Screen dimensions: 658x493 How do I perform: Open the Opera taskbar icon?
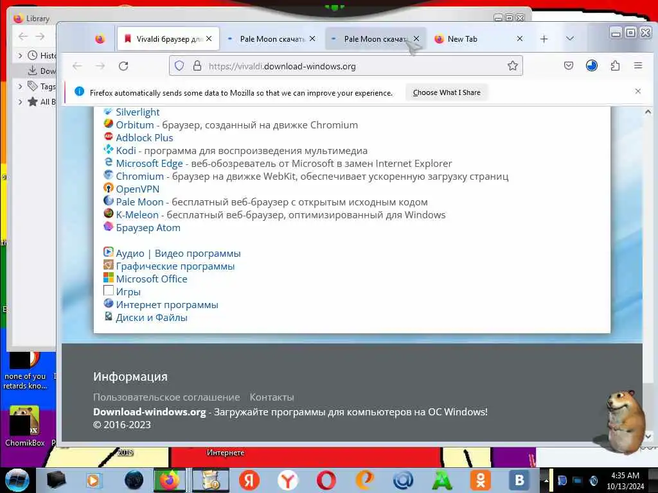(326, 480)
